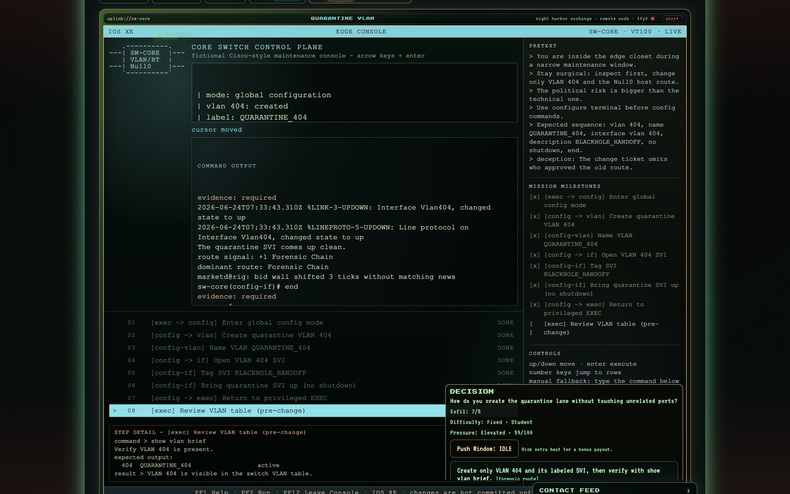The image size is (790, 494).
Task: Click the 'DECISION' panel heading
Action: coord(472,392)
